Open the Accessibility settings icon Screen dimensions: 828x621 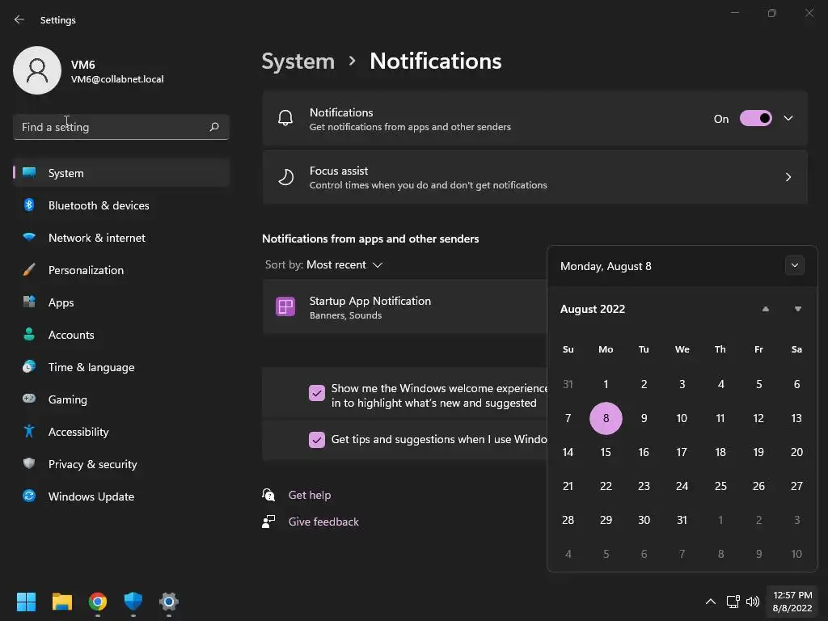(x=29, y=432)
